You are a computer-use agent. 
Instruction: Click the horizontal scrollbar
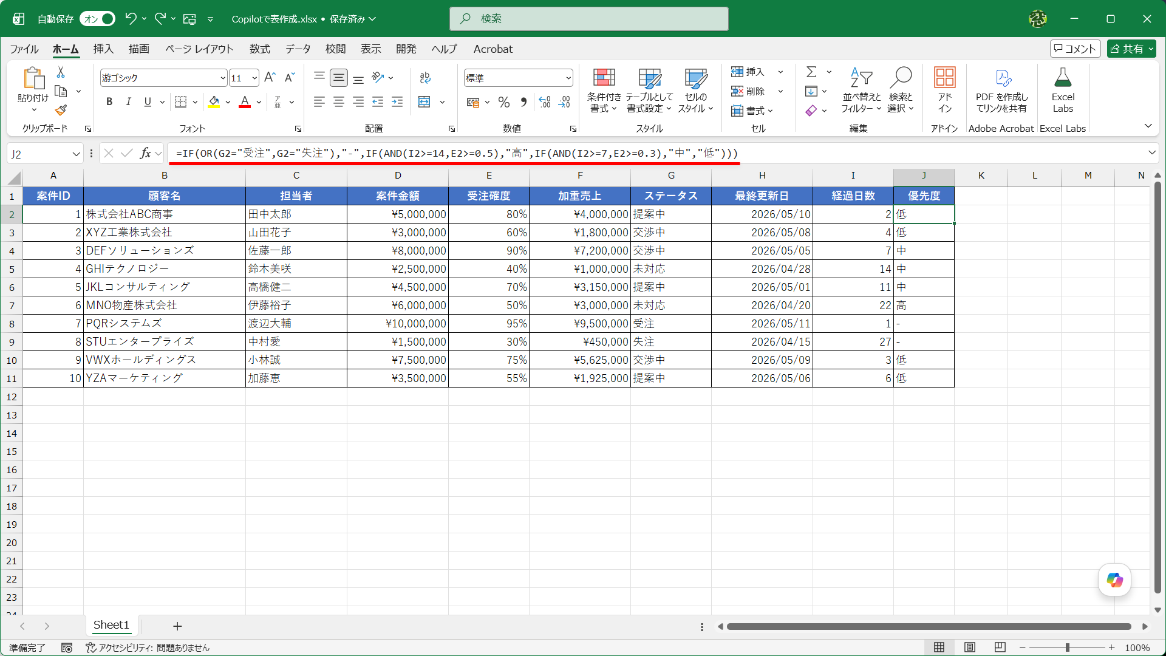pos(929,626)
